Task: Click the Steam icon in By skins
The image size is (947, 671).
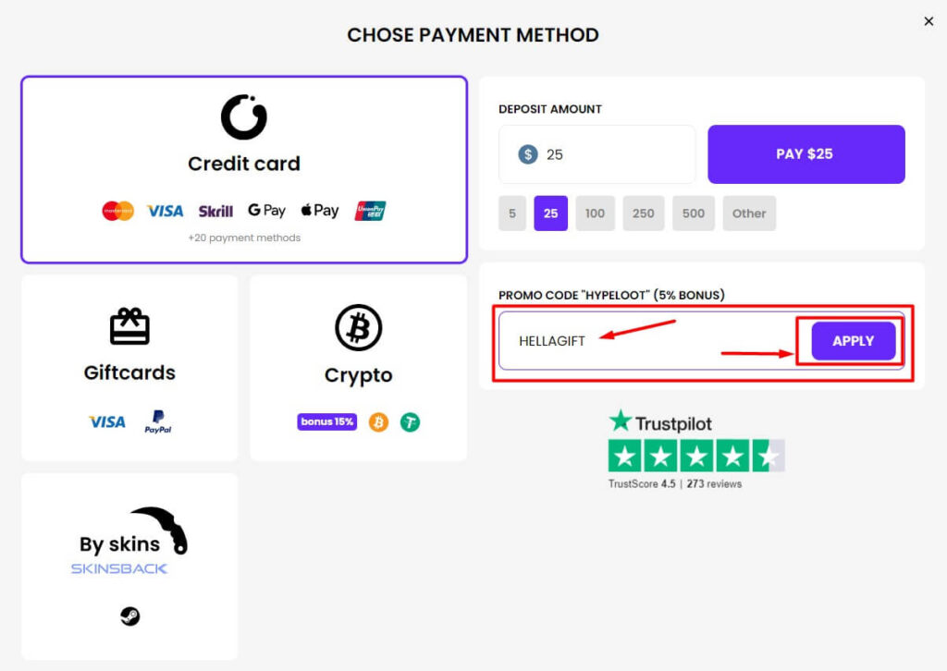Action: pyautogui.click(x=129, y=616)
